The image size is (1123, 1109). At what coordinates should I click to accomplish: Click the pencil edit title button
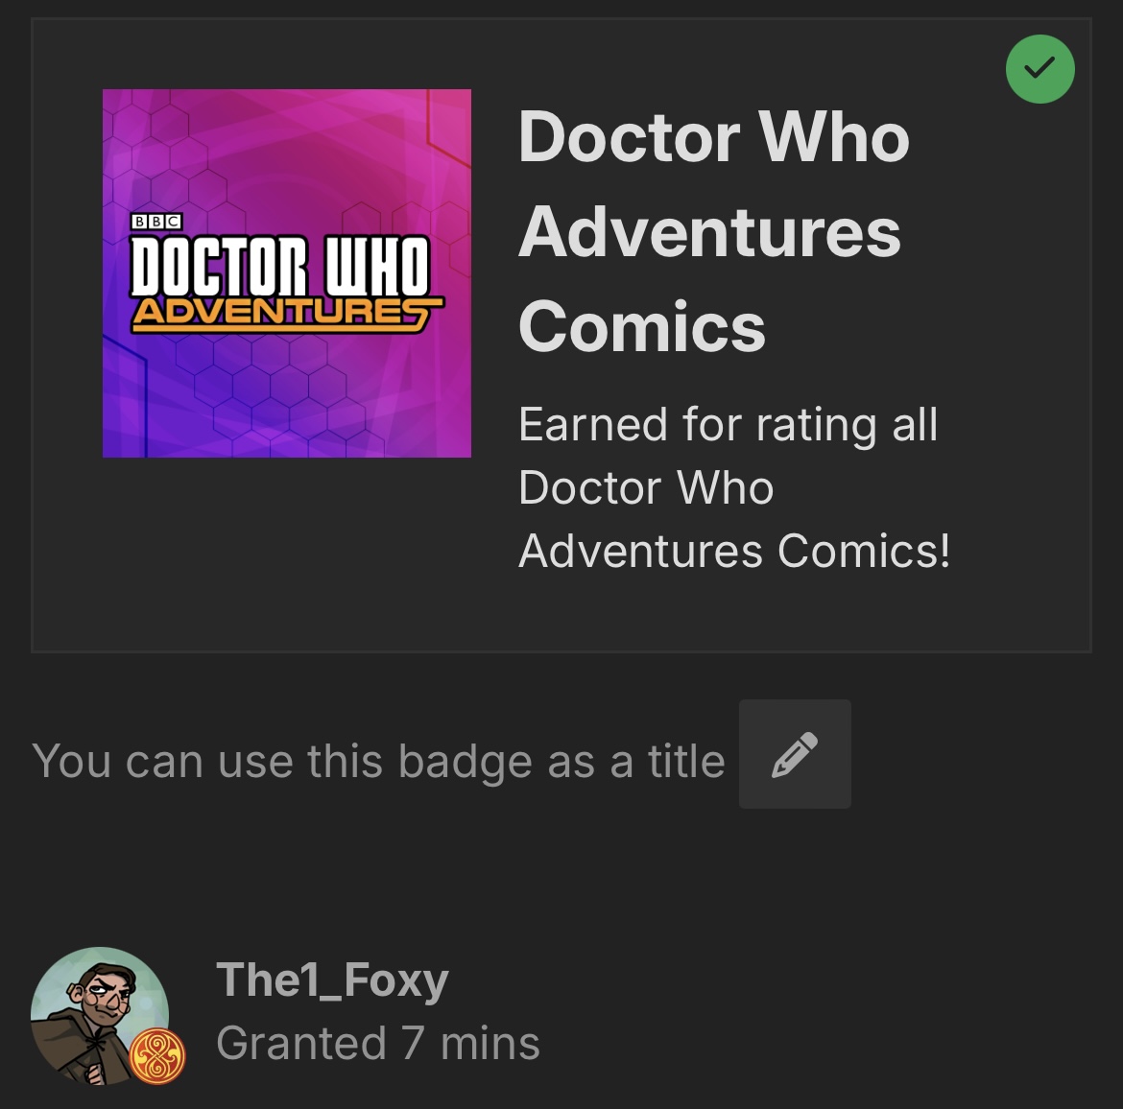(795, 754)
